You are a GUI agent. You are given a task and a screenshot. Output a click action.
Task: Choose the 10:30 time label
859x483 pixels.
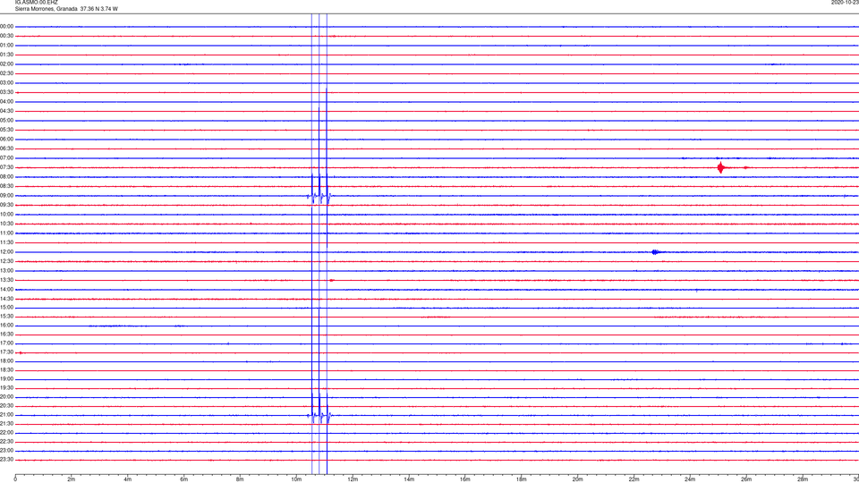tap(6, 224)
